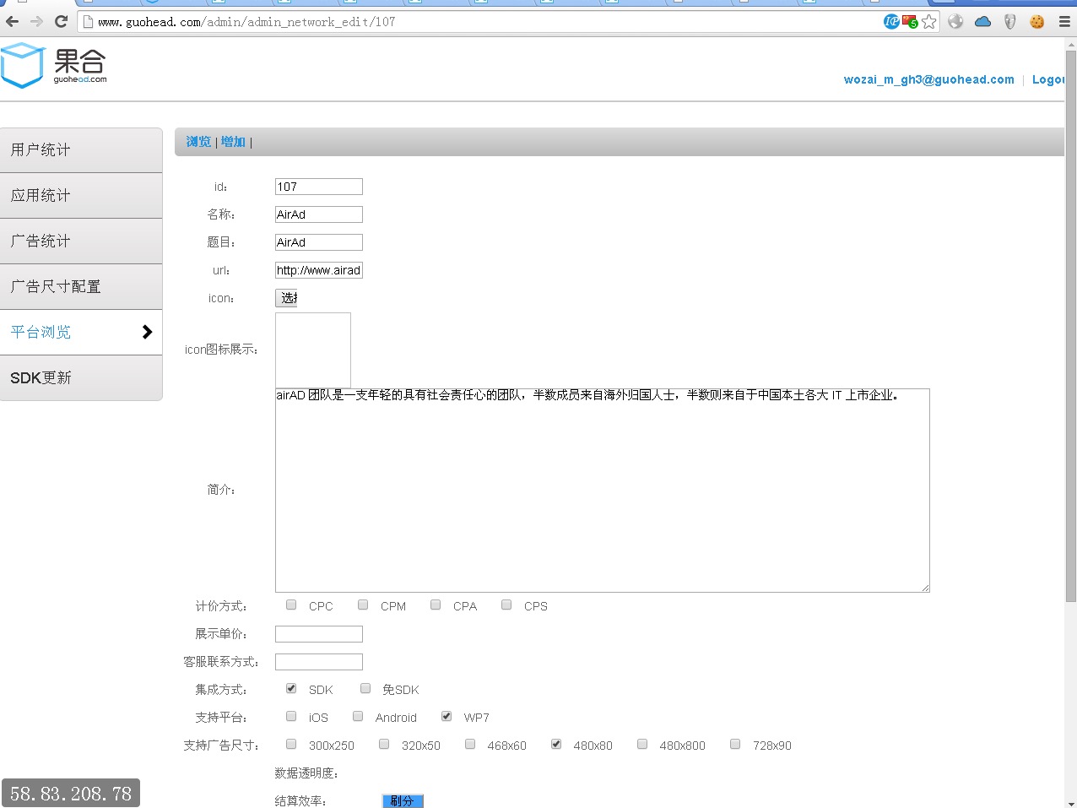Open 应用统计 in the sidebar
The width and height of the screenshot is (1077, 808).
point(81,196)
